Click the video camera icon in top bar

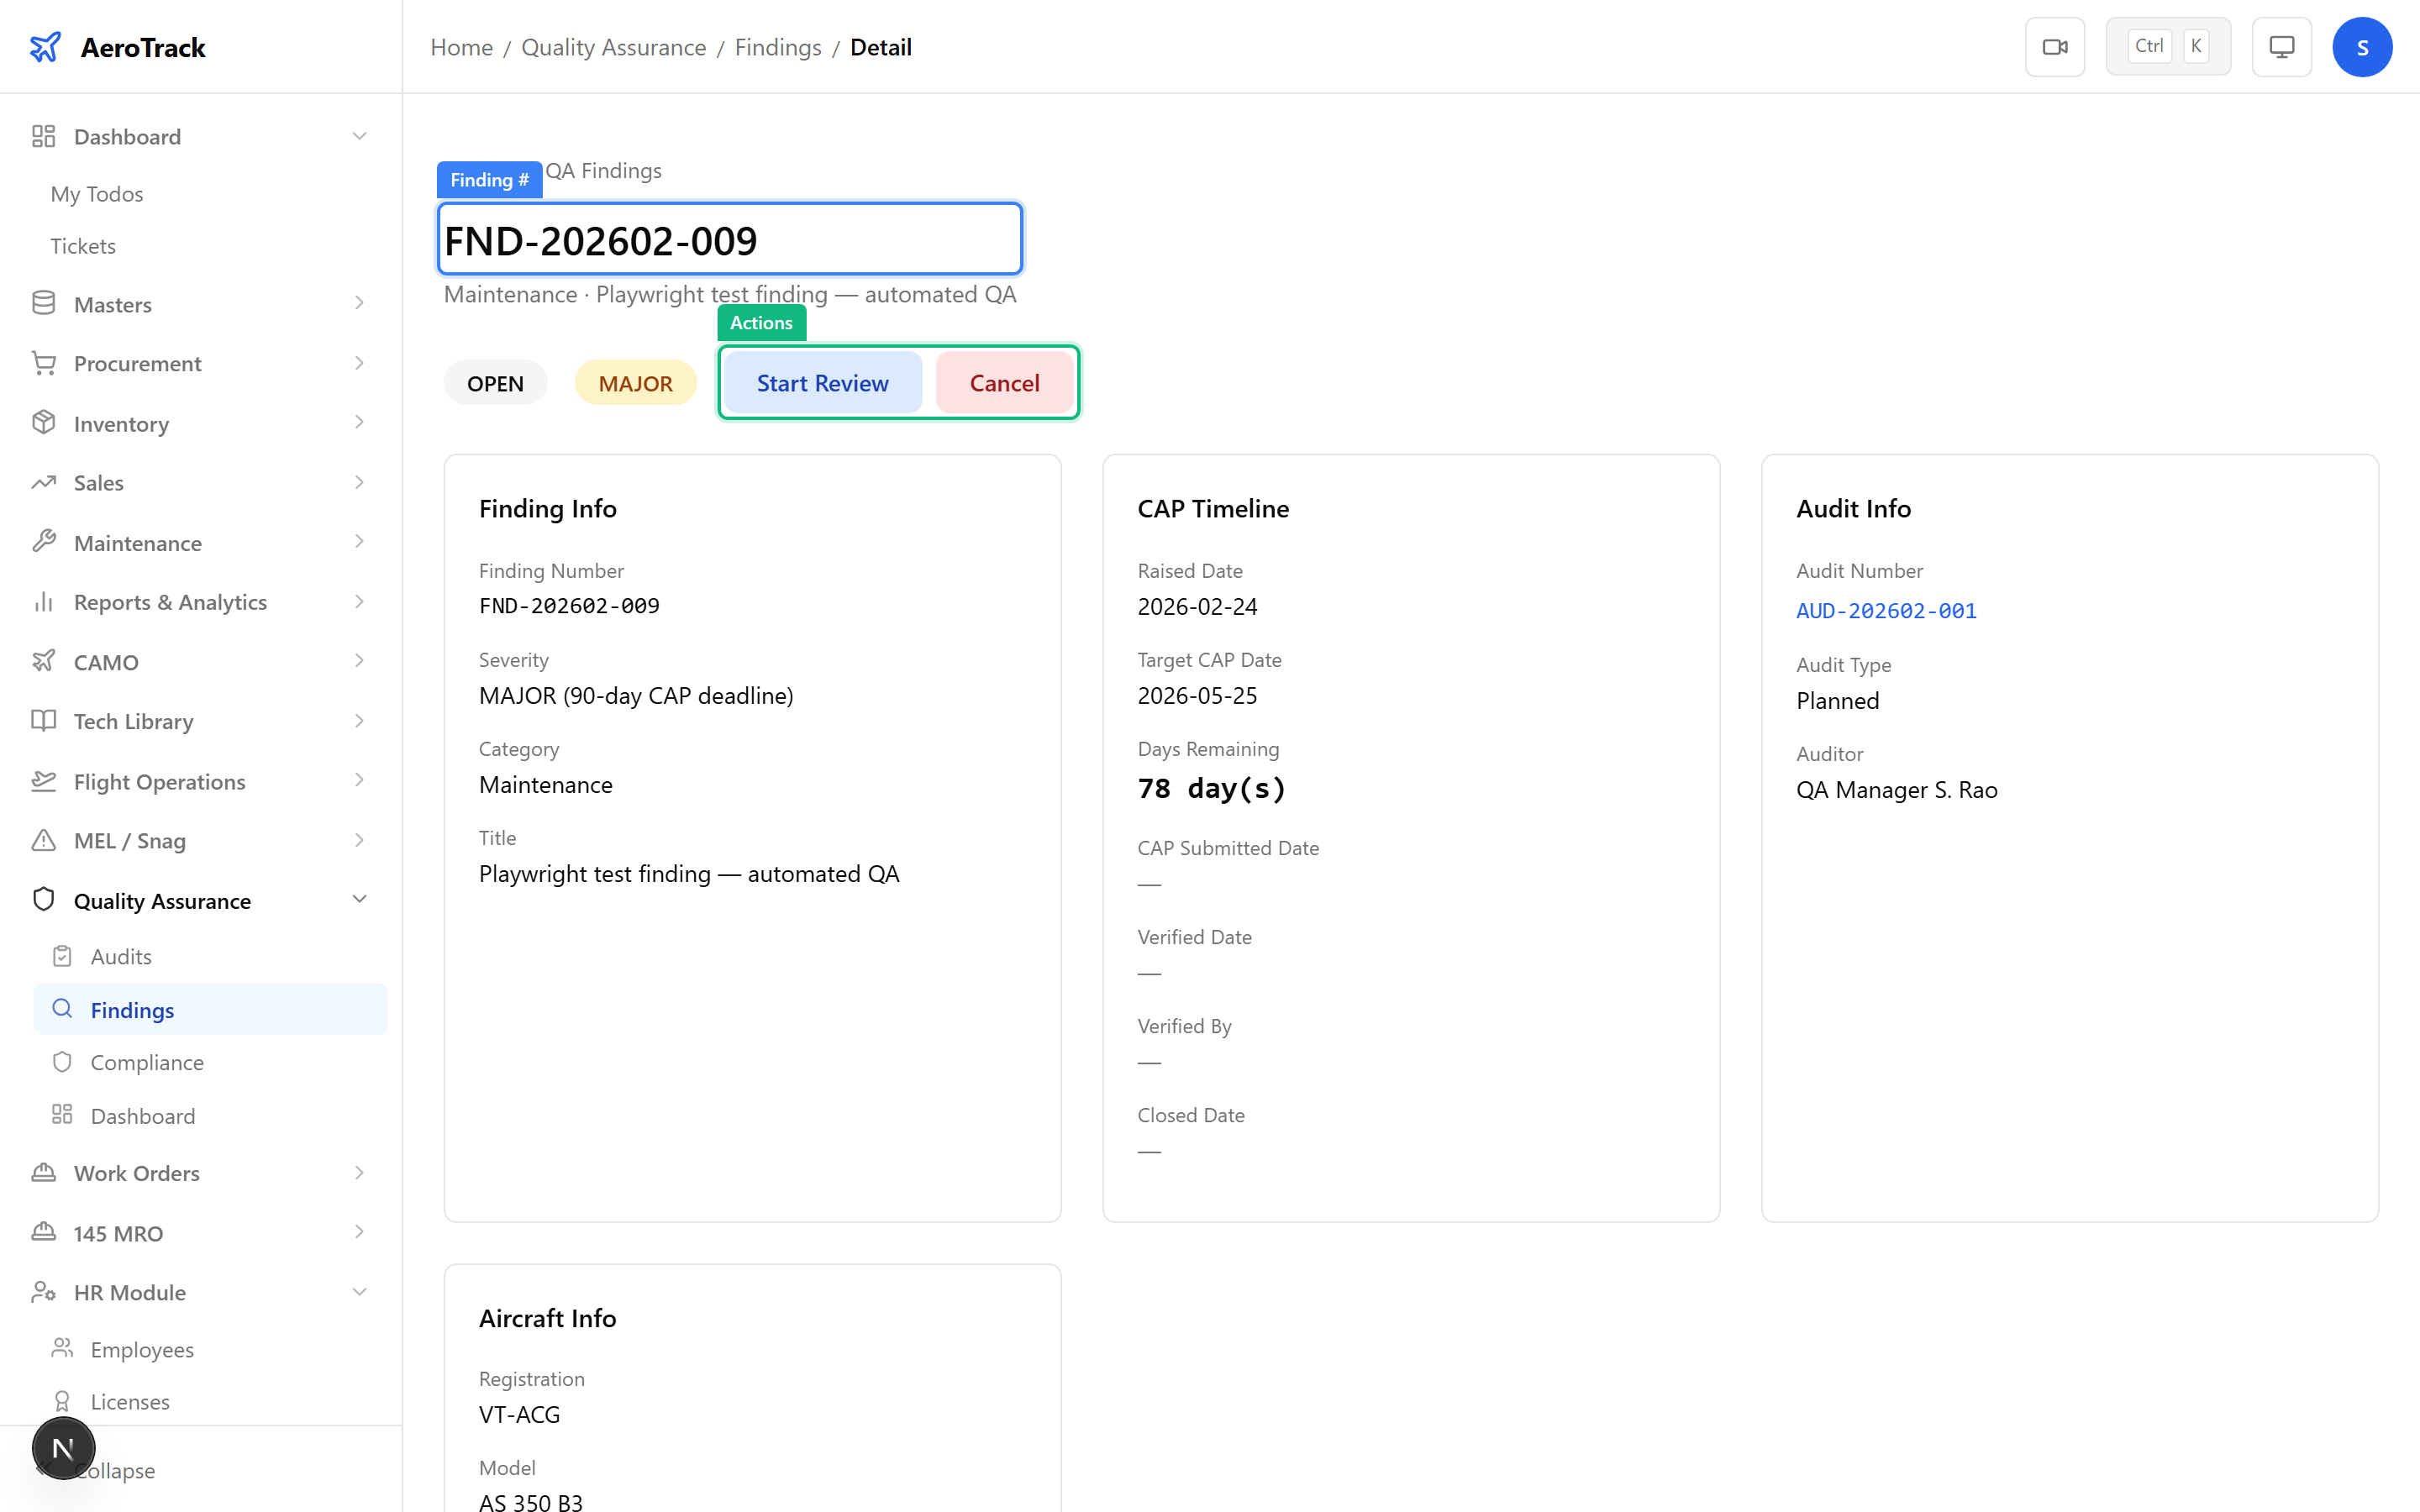[2055, 46]
